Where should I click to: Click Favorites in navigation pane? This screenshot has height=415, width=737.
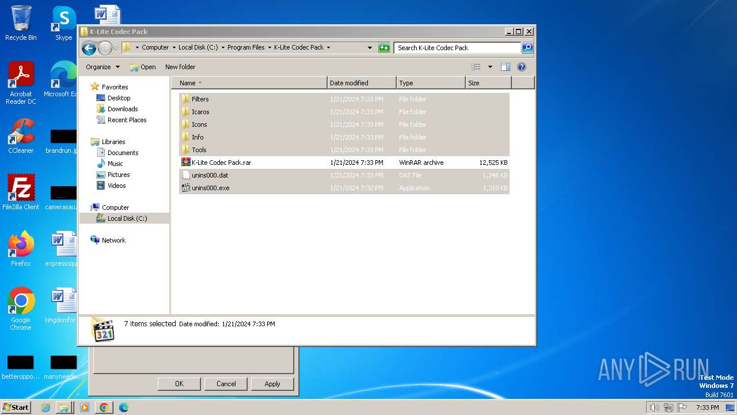[115, 87]
